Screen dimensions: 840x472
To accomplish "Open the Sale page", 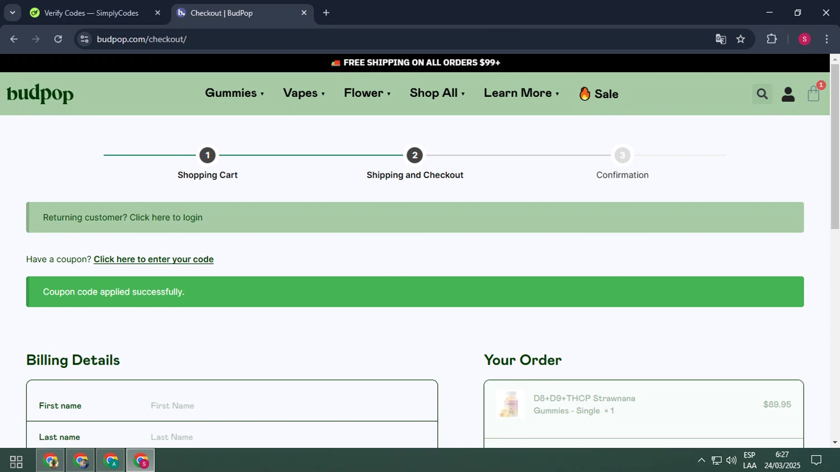I will coord(599,94).
